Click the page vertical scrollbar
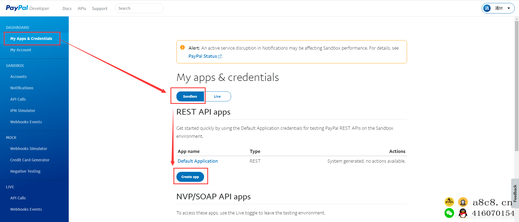 coord(517,86)
